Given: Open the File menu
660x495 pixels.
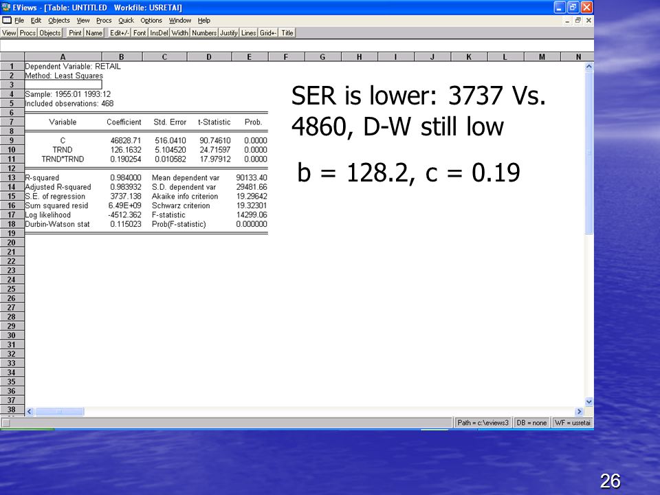Looking at the screenshot, I should click(x=19, y=20).
